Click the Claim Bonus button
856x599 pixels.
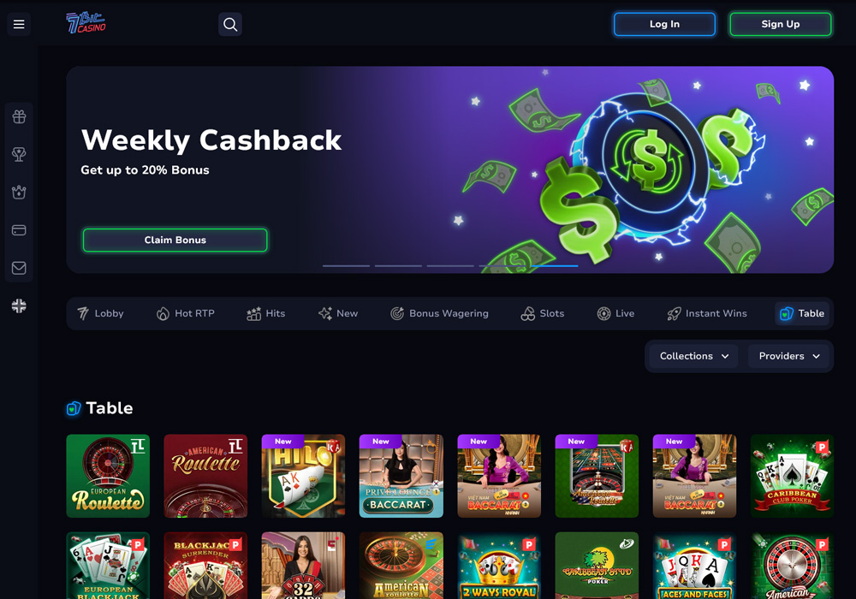pos(175,240)
